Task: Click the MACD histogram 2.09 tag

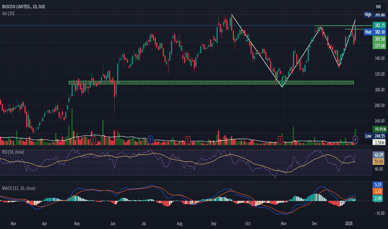Action: (x=378, y=198)
